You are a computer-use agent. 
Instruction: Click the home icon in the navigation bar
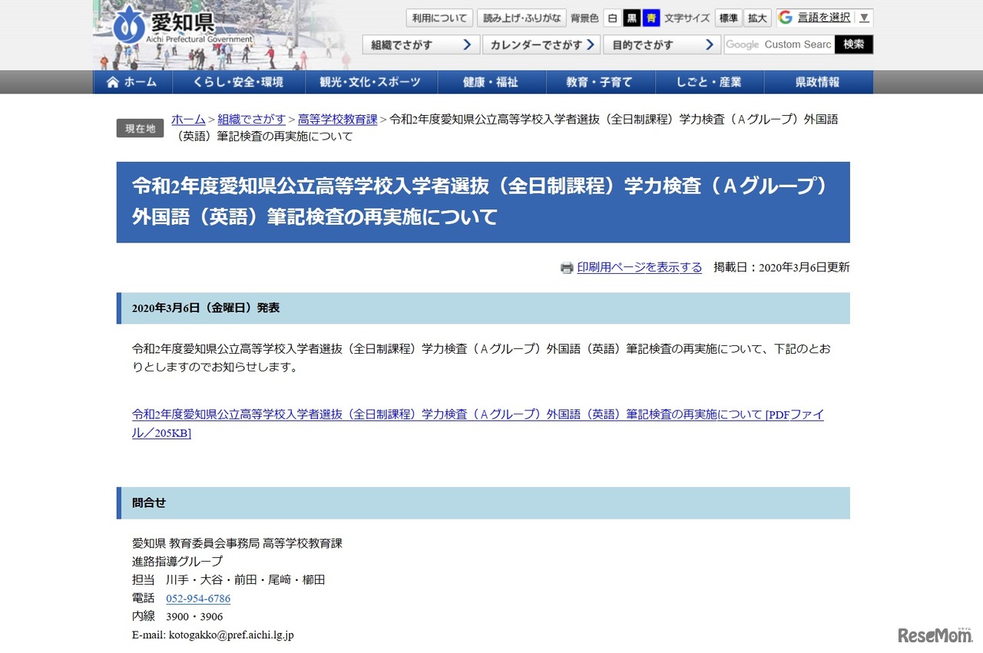point(114,82)
